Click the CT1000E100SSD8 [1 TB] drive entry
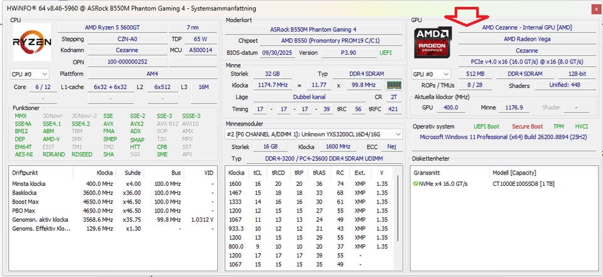 [x=523, y=184]
